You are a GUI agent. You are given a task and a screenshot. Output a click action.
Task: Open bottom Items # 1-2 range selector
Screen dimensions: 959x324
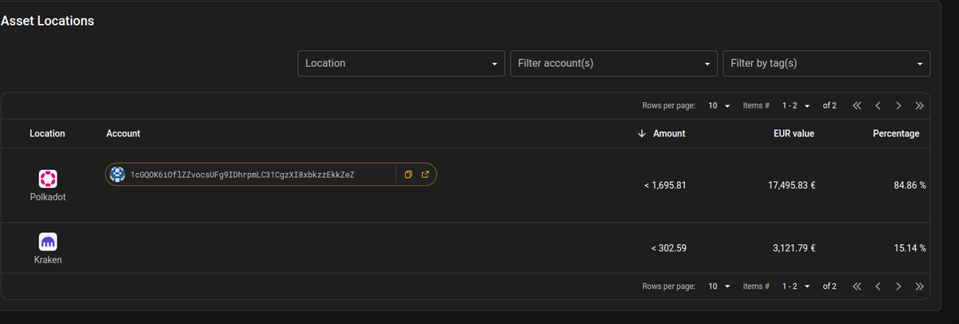tap(797, 286)
